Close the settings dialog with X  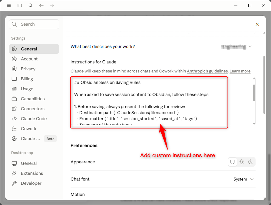tap(257, 24)
